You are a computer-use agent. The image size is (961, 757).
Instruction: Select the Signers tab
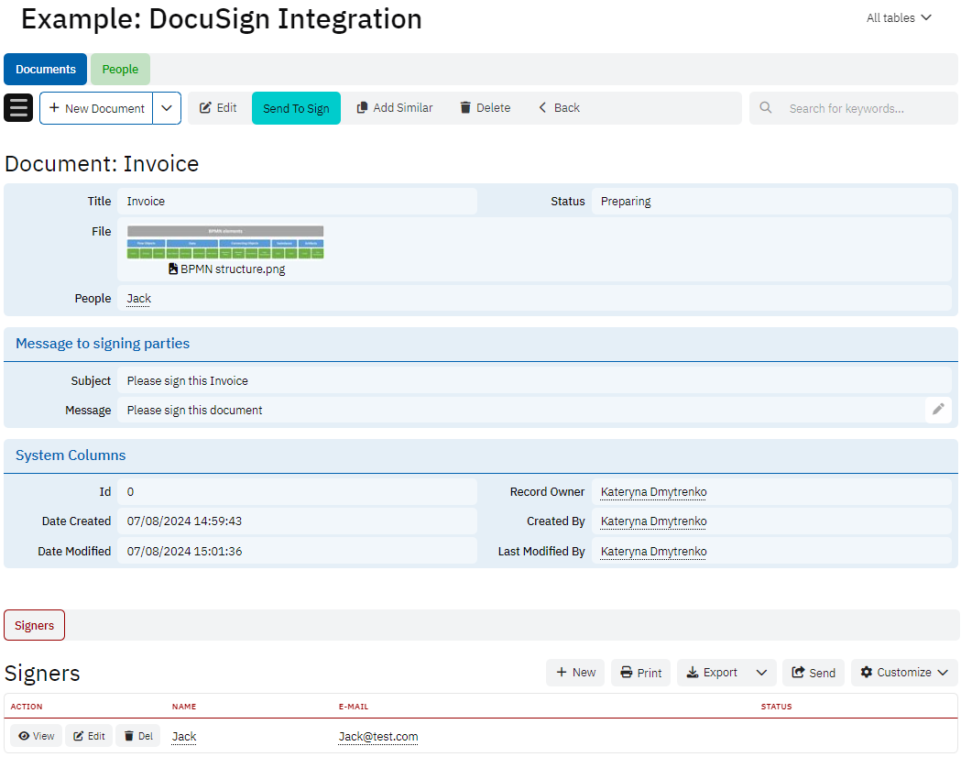[35, 625]
